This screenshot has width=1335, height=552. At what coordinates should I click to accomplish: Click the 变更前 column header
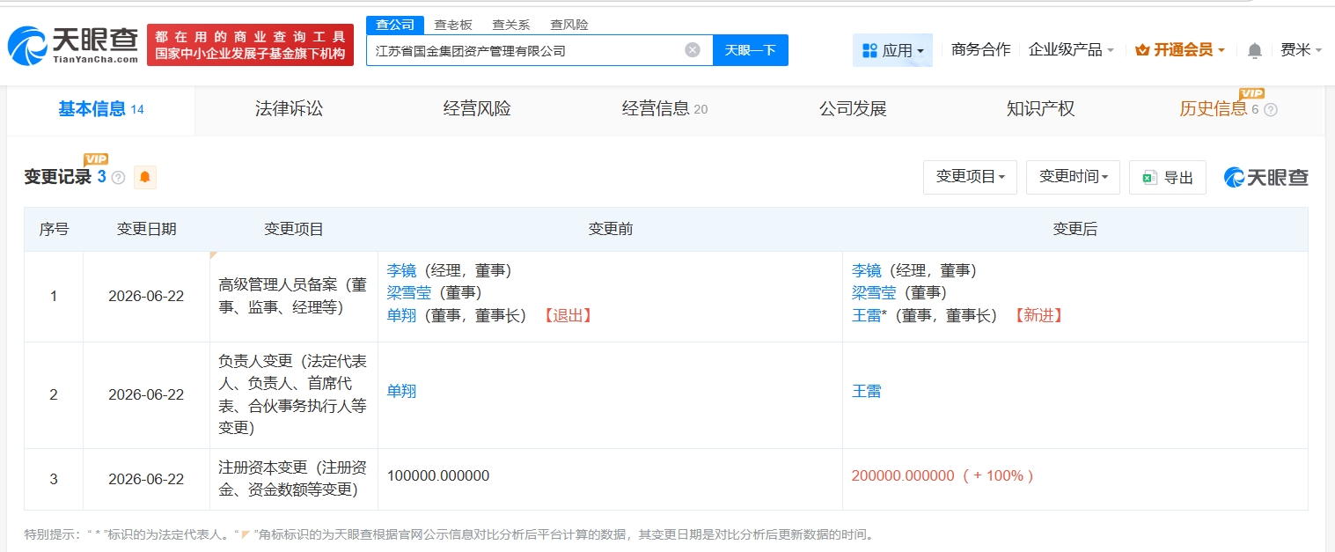[611, 229]
